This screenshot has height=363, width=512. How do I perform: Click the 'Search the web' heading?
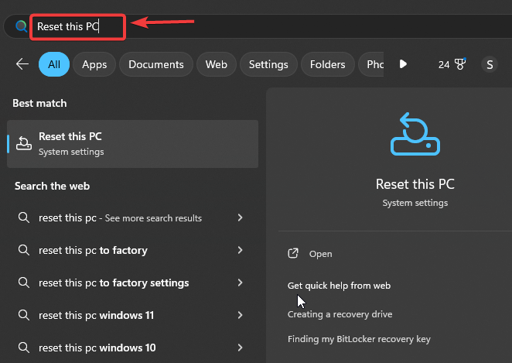52,186
